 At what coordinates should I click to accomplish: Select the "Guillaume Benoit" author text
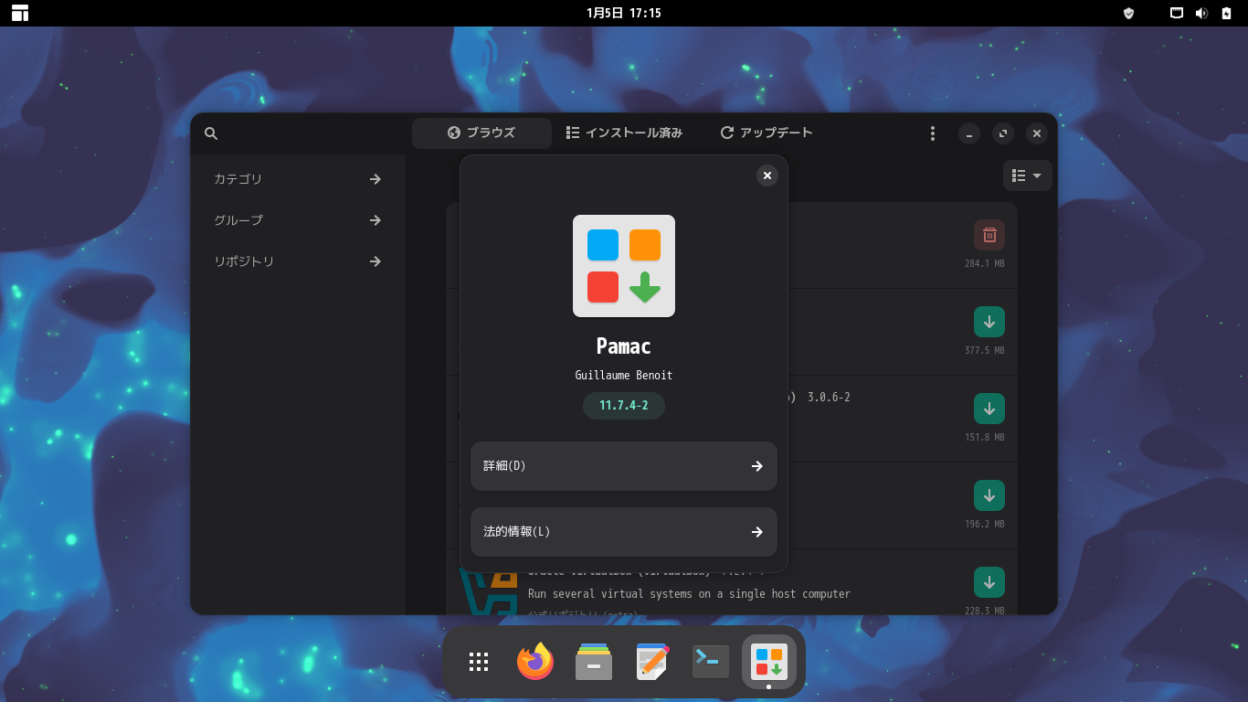624,376
